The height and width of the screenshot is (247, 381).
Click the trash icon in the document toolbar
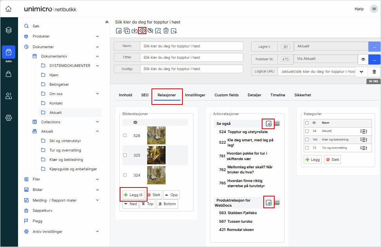point(166,31)
